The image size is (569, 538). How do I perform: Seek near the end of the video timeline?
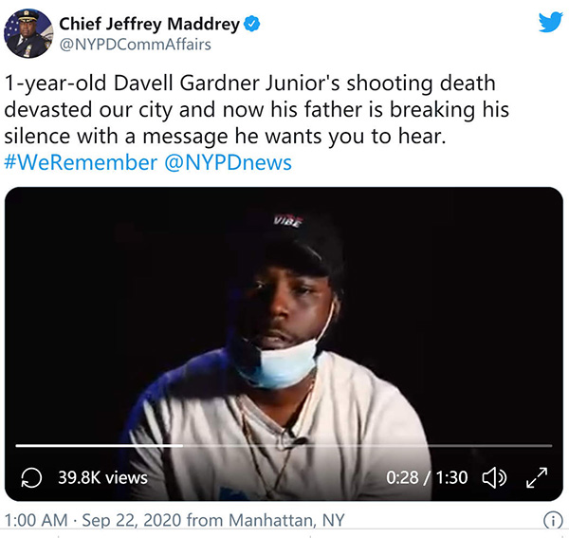[541, 445]
